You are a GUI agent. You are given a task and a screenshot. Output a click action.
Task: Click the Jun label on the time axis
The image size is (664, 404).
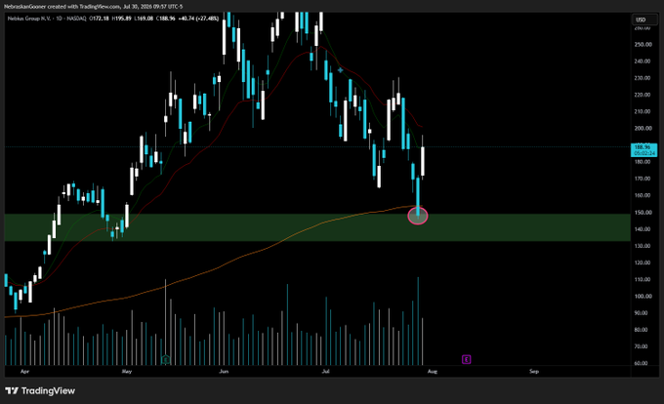point(224,372)
